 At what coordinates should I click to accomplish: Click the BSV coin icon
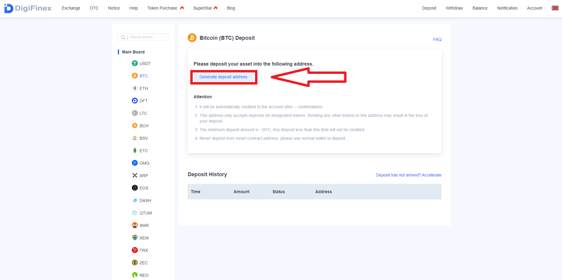tap(135, 138)
